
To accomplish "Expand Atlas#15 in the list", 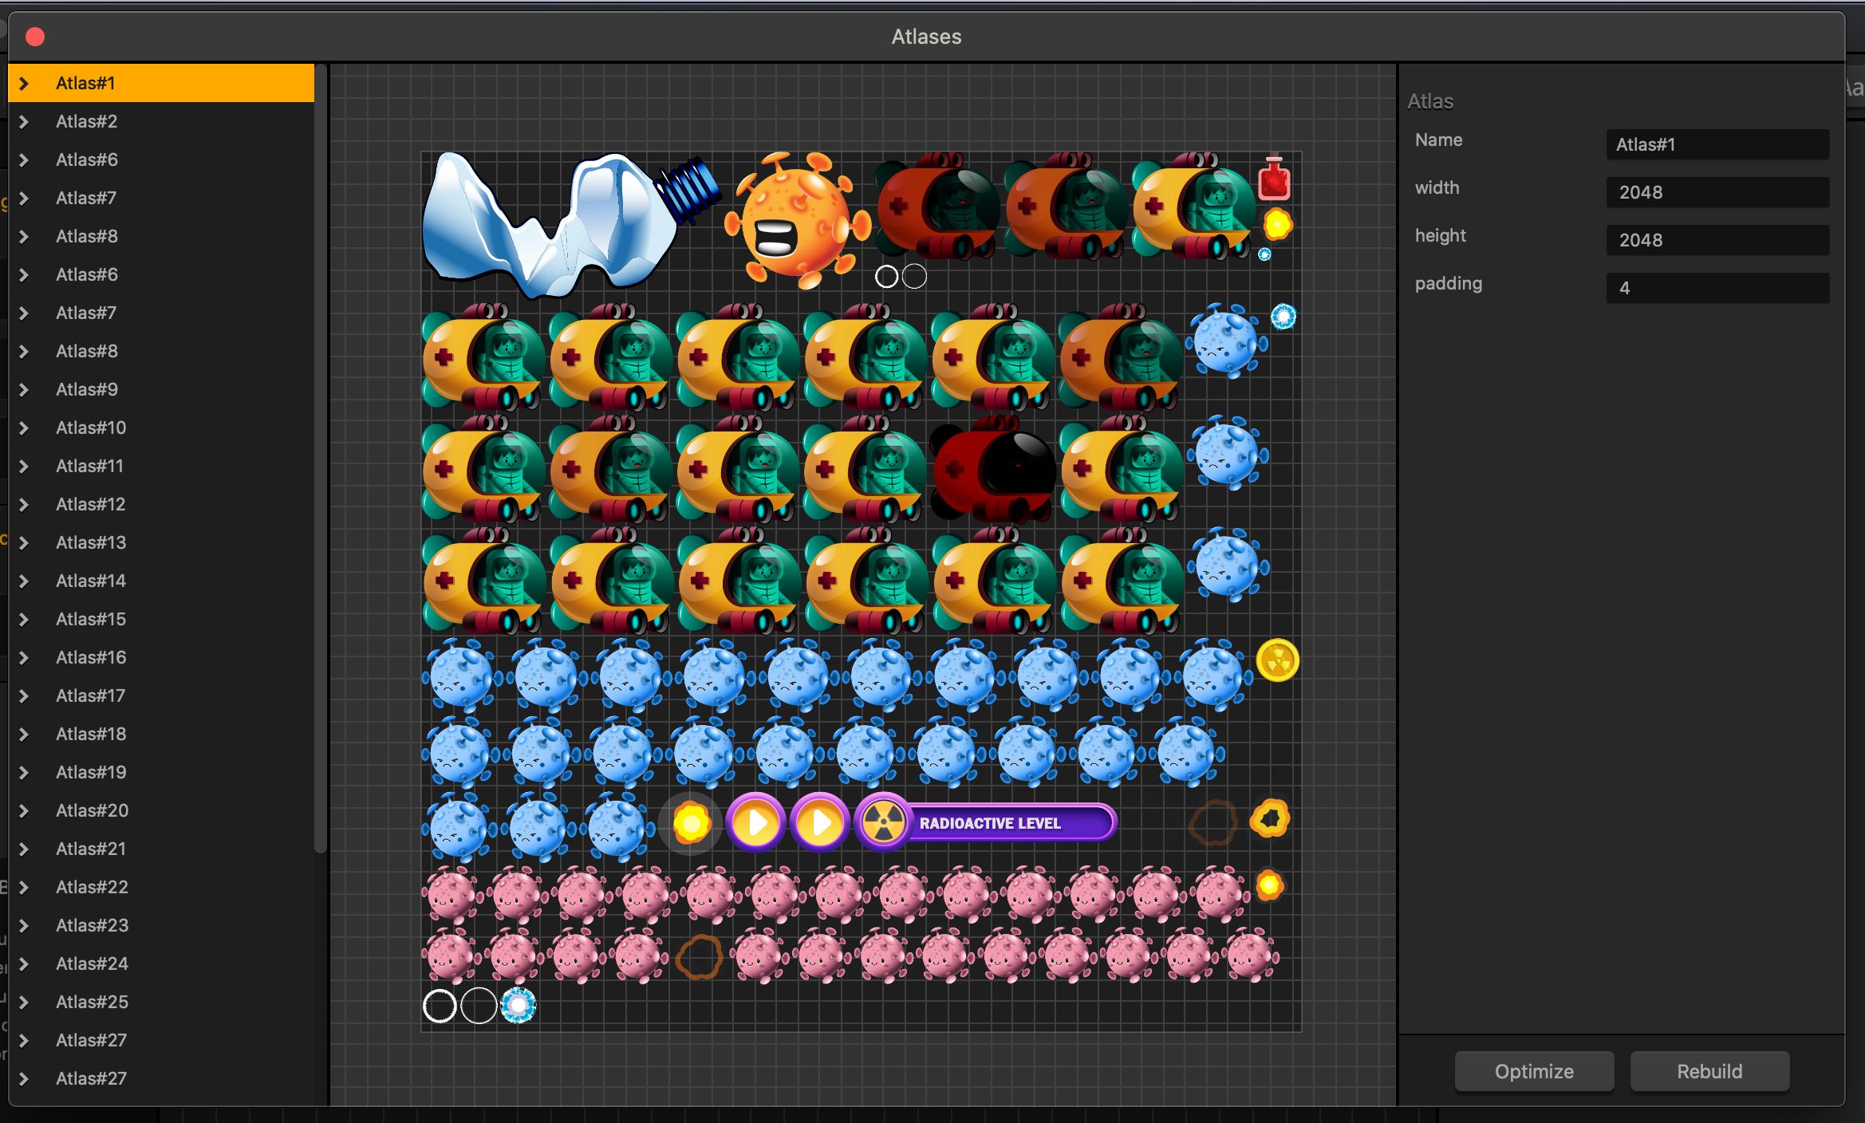I will pyautogui.click(x=24, y=619).
